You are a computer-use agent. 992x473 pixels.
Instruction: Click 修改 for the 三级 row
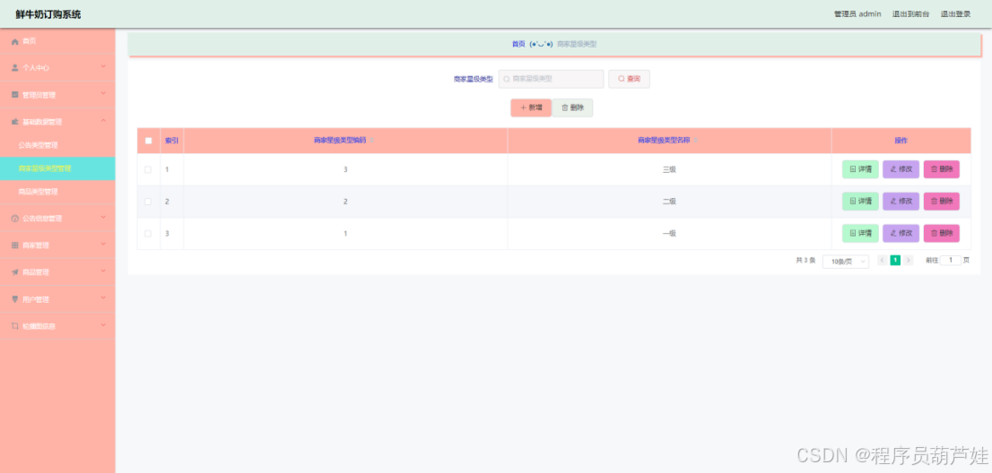[901, 169]
